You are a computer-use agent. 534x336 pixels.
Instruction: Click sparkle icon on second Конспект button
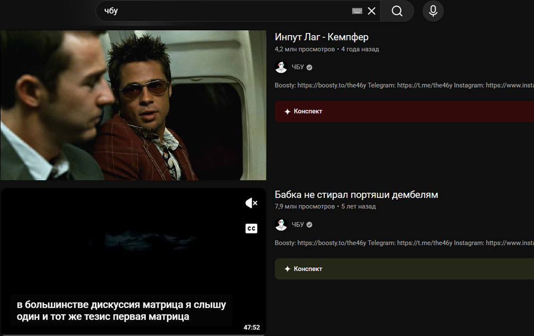pos(287,269)
